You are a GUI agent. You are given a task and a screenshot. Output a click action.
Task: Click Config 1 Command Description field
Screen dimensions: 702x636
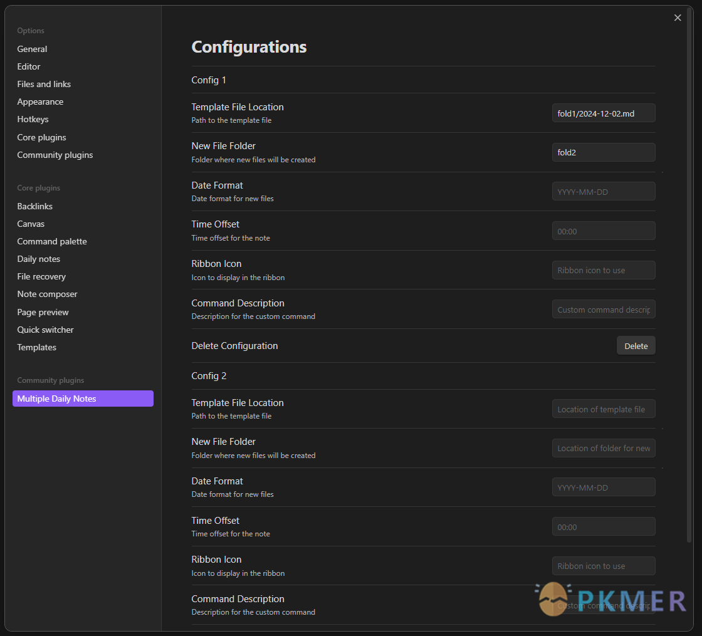pyautogui.click(x=604, y=310)
